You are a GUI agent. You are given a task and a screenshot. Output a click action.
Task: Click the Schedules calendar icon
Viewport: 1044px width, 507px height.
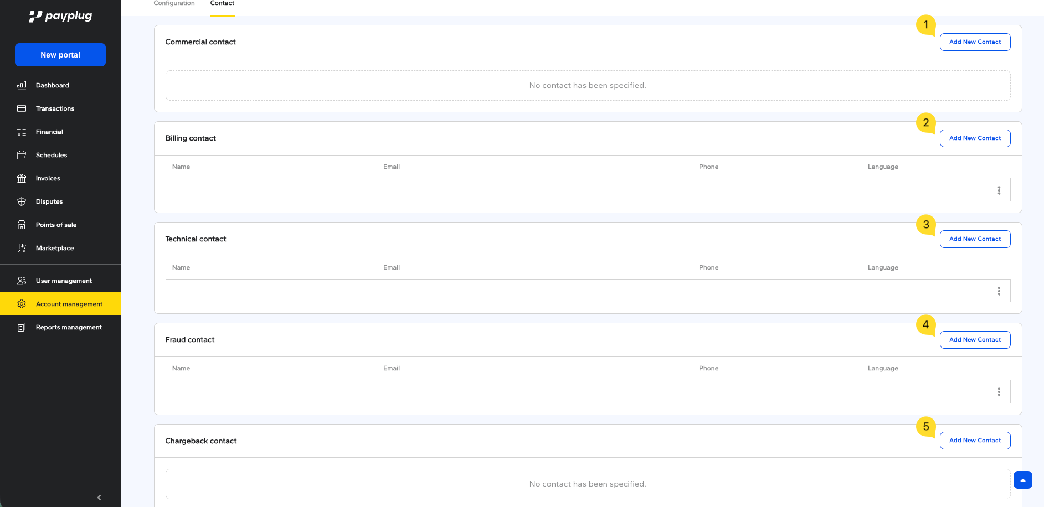click(x=22, y=155)
